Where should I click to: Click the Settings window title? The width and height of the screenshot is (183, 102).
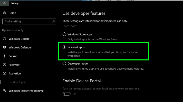(15, 3)
